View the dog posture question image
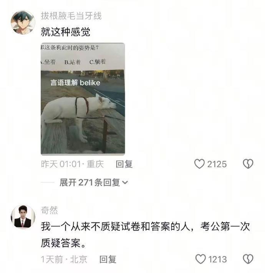Image resolution: width=265 pixels, height=273 pixels. [x=83, y=99]
